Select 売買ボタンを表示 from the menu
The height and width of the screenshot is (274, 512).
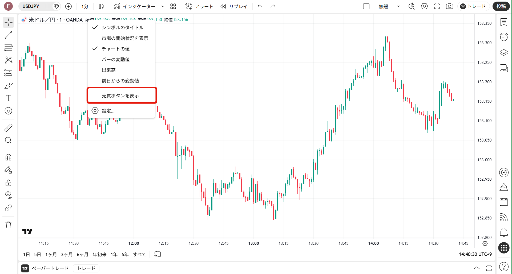click(120, 95)
